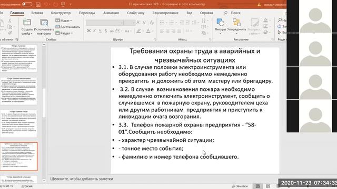Open the Упорядочить arrange menu
The image size is (337, 189).
pyautogui.click(x=236, y=27)
